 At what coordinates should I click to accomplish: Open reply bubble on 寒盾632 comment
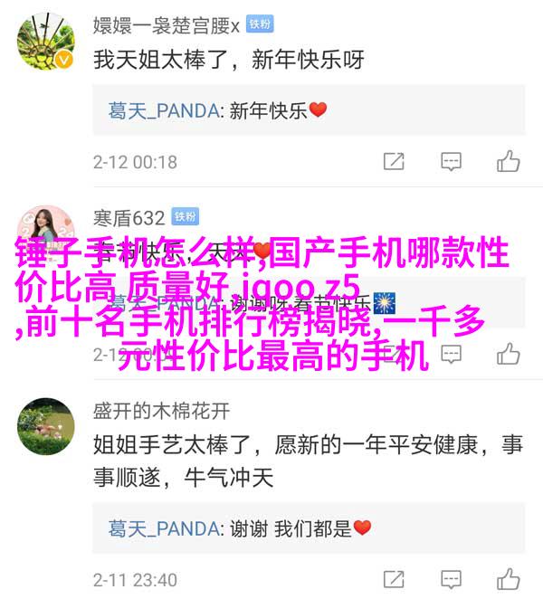tap(451, 354)
